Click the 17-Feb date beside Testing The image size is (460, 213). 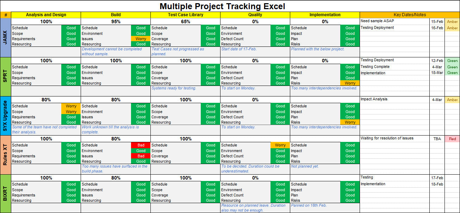pos(437,177)
